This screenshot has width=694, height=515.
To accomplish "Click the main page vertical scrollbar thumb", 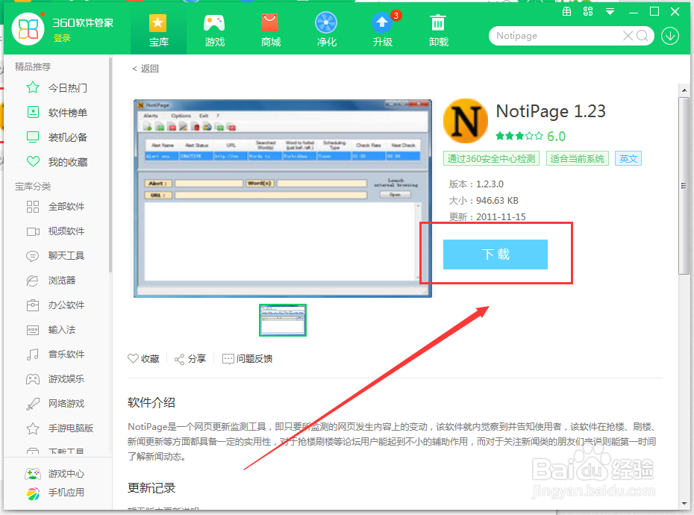I will point(684,186).
